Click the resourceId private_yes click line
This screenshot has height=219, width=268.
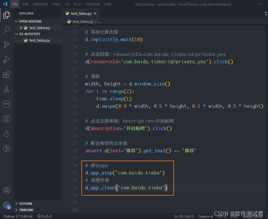click(x=159, y=62)
